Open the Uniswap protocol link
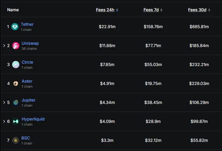 (30, 43)
